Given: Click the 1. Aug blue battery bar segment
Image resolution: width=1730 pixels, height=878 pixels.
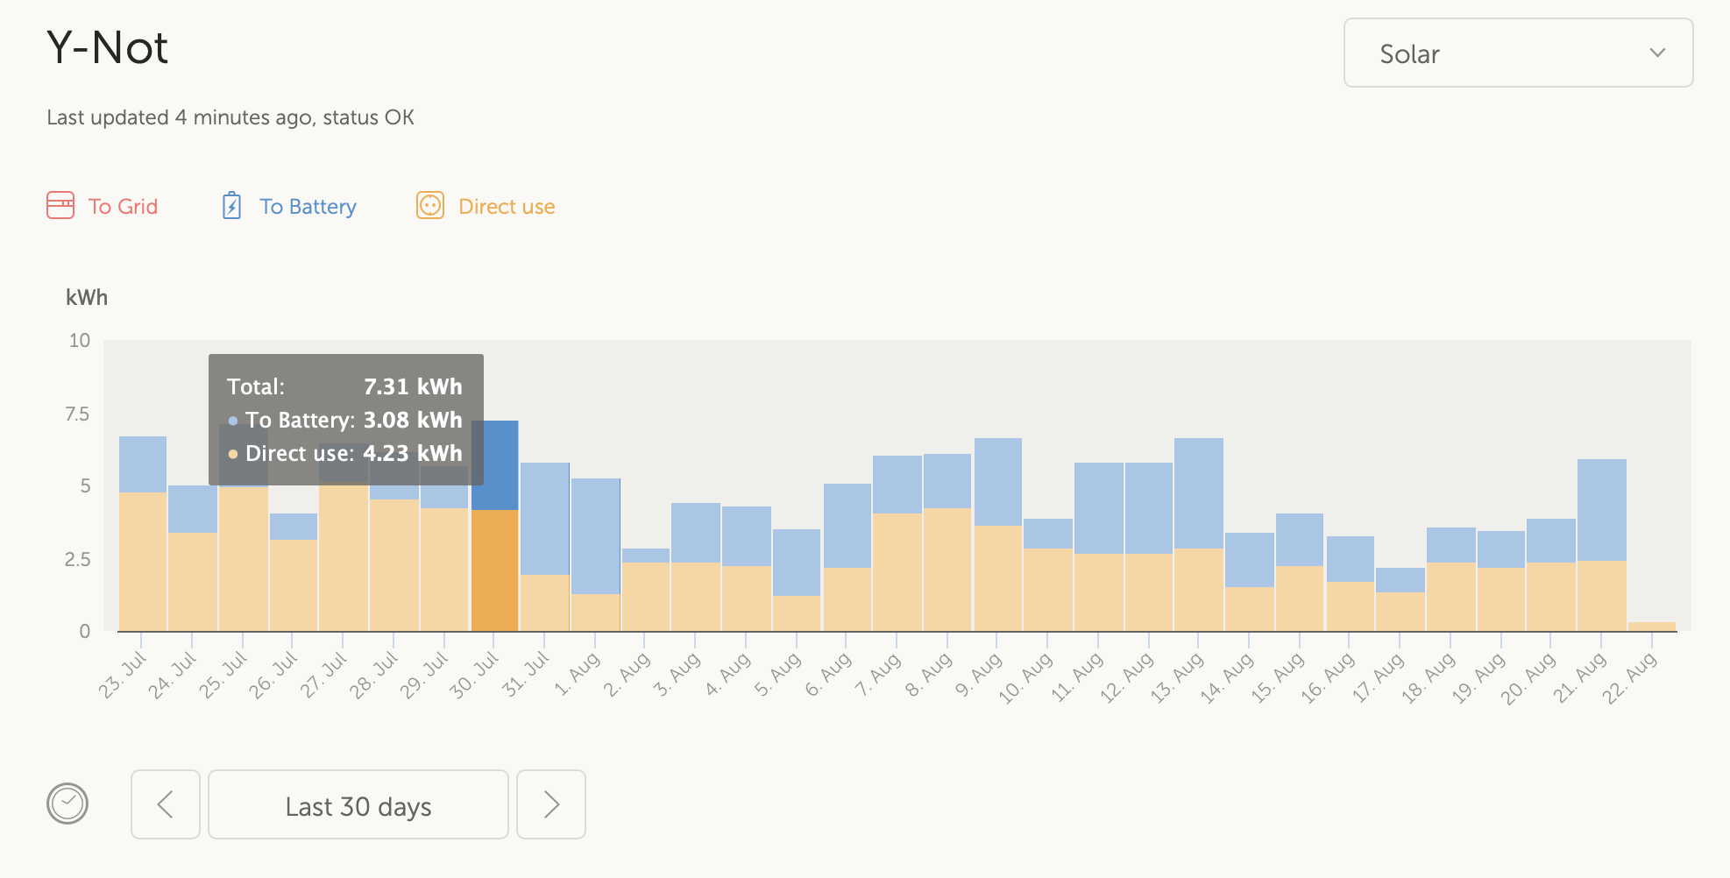Looking at the screenshot, I should click(x=596, y=535).
